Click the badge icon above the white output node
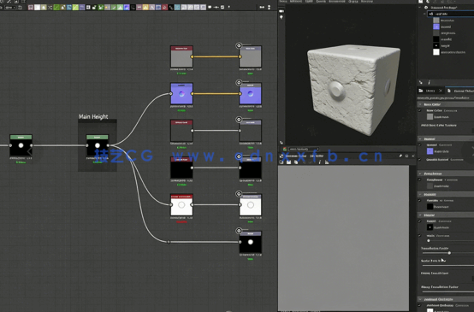This screenshot has height=312, width=474. click(x=239, y=194)
